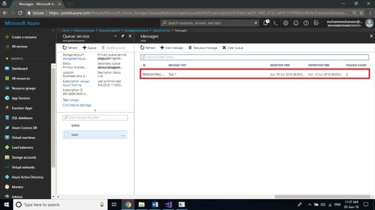
Task: Click the horizontal scrollbar at bottom
Action: point(322,197)
